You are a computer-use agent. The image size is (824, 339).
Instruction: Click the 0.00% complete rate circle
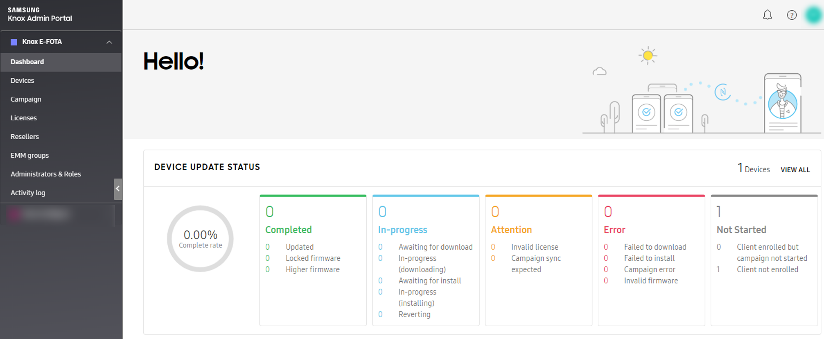[200, 238]
